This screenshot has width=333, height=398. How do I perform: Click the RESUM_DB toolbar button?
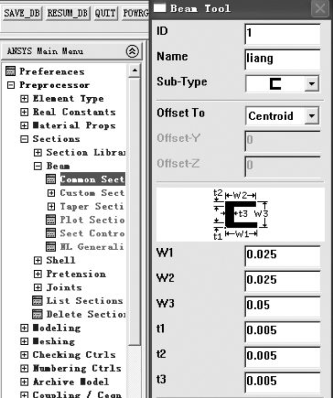pos(68,14)
